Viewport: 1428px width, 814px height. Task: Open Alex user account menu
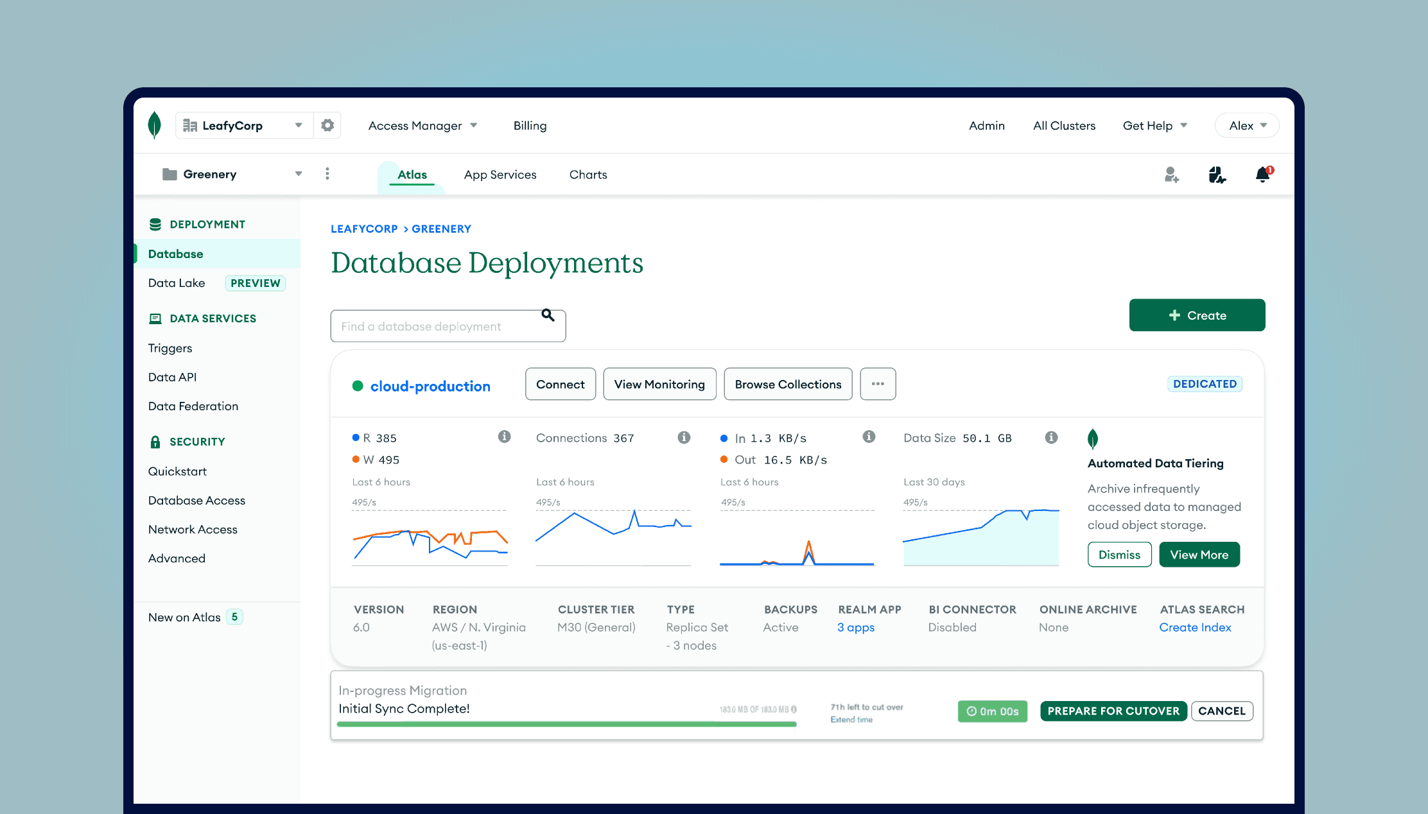coord(1247,126)
